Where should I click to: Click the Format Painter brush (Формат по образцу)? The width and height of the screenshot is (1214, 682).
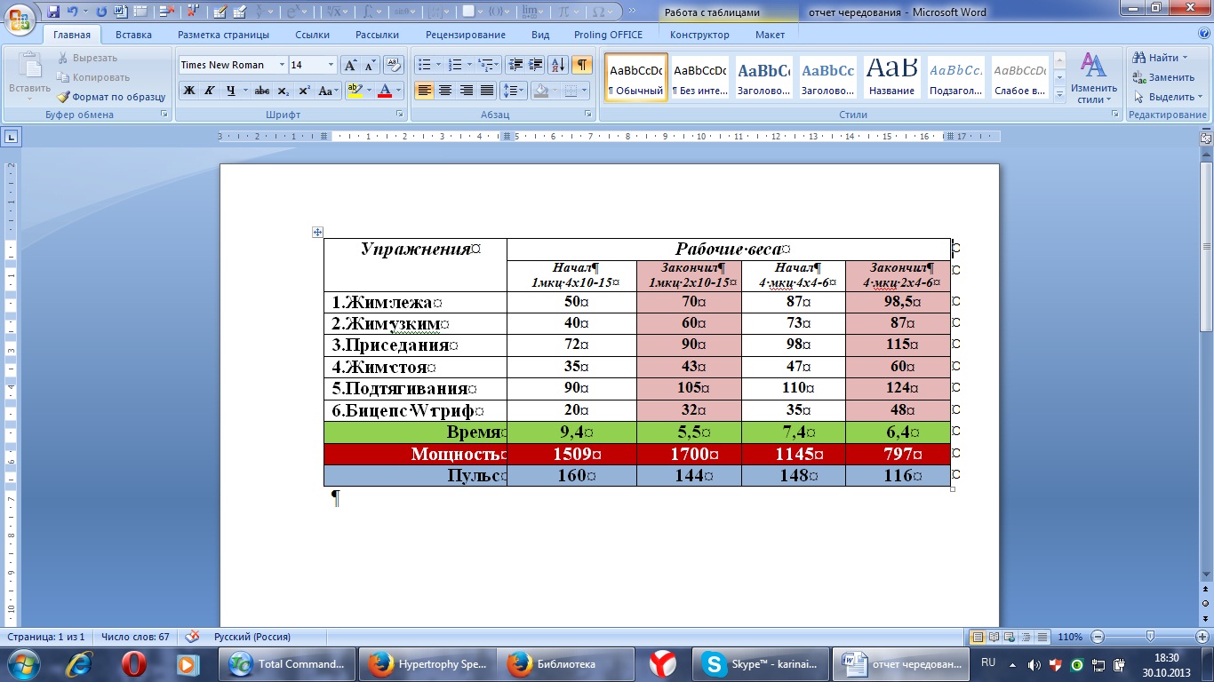point(111,97)
